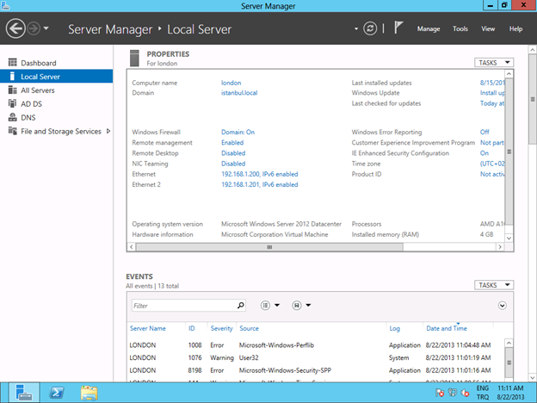537x403 pixels.
Task: Select the User32 warning event row
Action: tap(315, 358)
